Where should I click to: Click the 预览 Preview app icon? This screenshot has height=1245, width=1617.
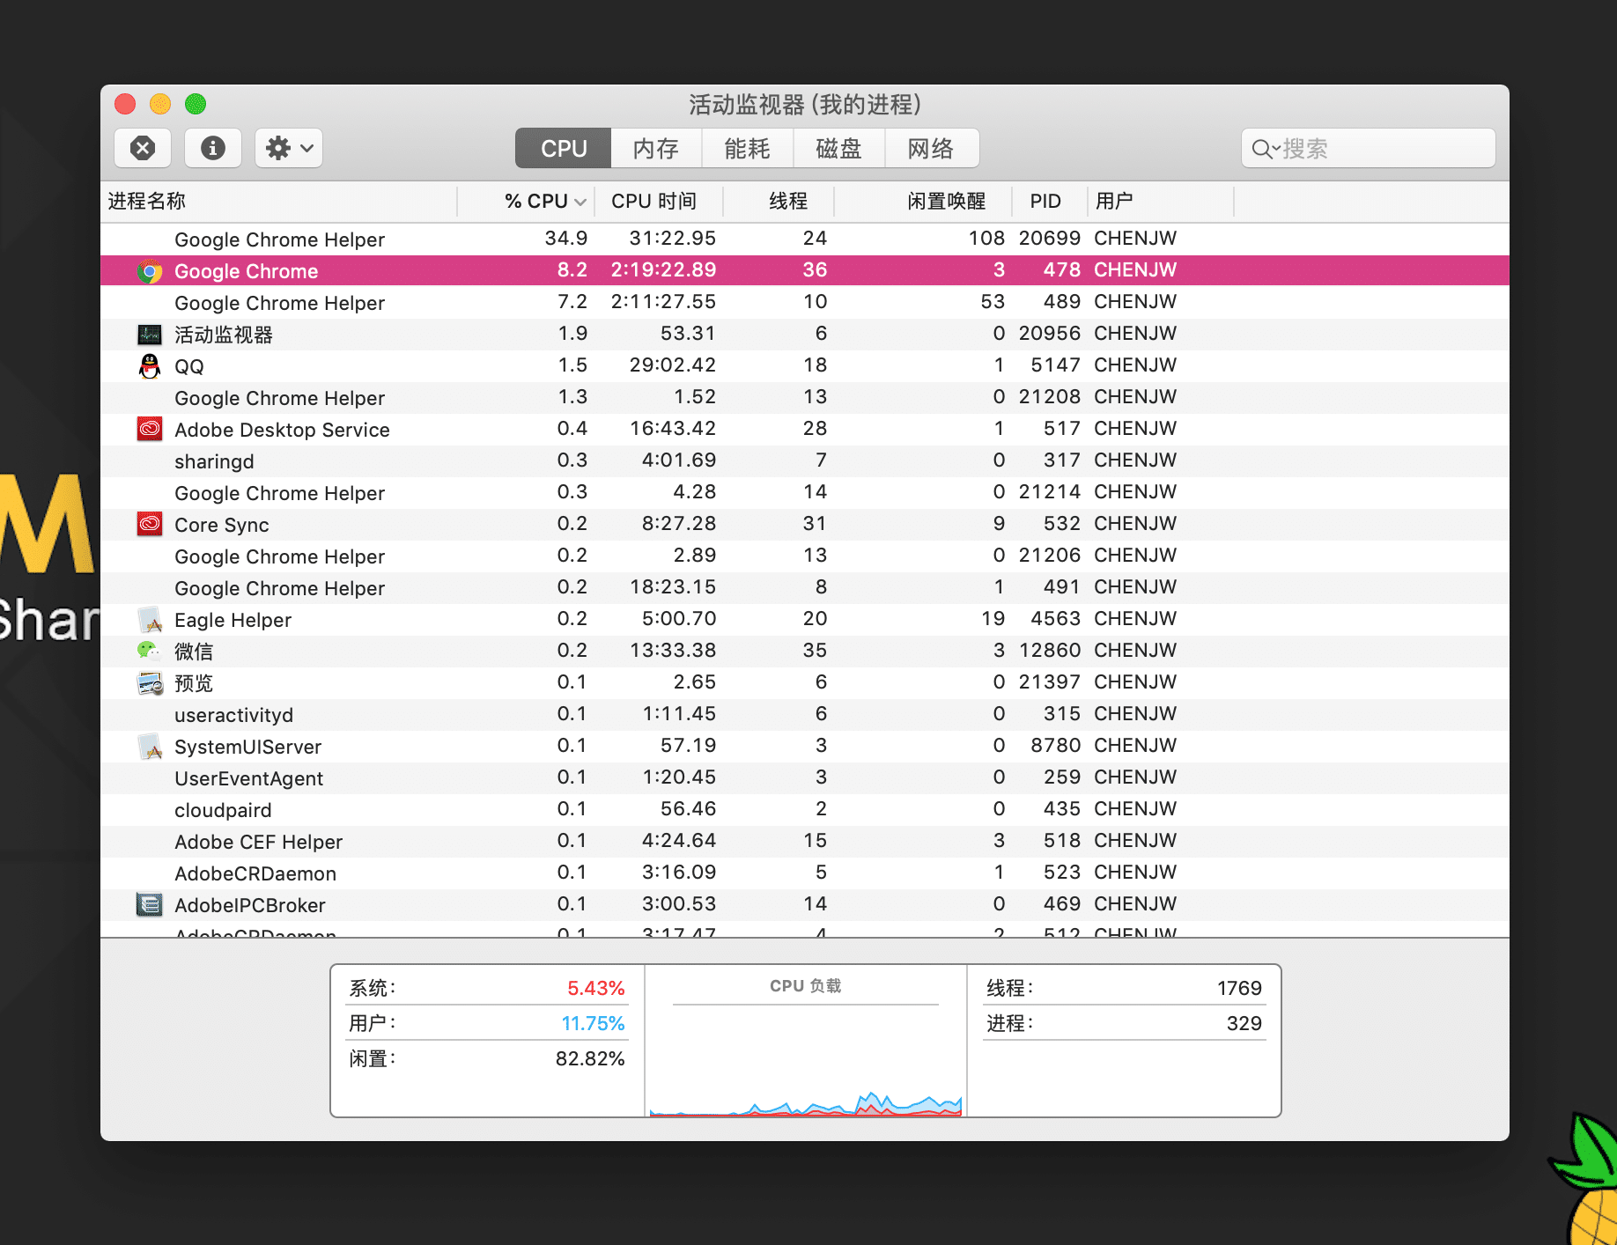150,683
